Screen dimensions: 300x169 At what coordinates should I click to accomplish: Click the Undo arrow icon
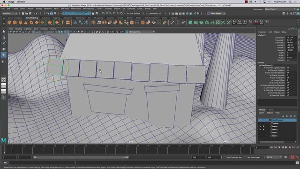[34, 14]
